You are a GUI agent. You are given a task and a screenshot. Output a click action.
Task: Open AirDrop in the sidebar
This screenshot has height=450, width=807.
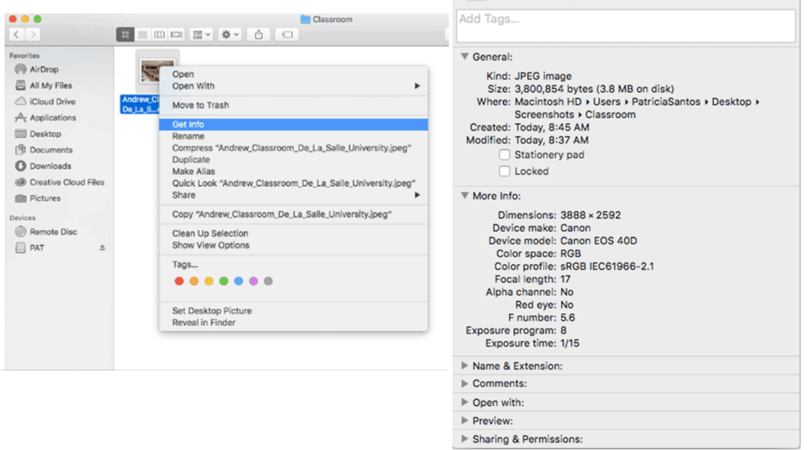[x=43, y=69]
